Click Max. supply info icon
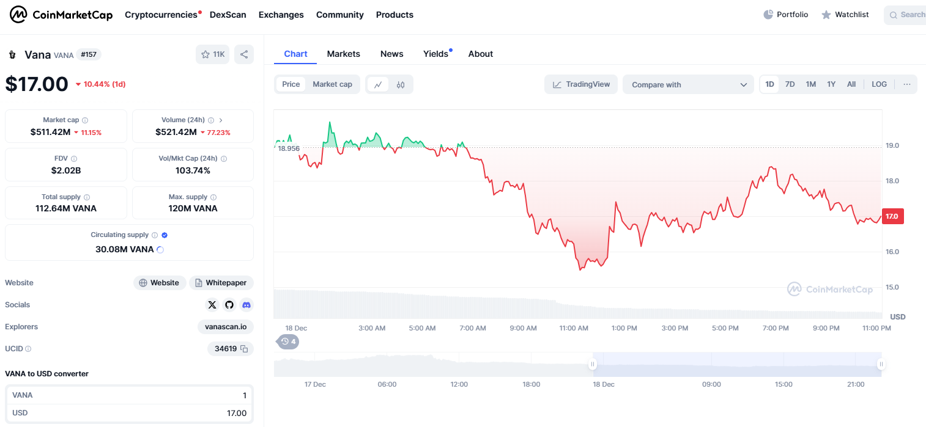The image size is (926, 427). point(214,197)
